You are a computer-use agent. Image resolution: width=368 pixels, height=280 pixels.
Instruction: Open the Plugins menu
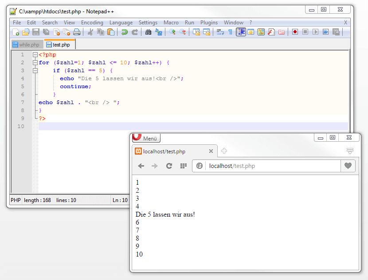209,23
